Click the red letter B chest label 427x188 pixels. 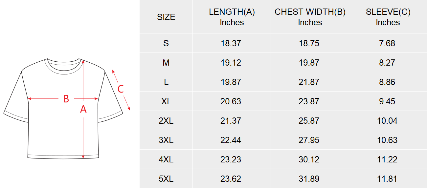click(x=66, y=99)
